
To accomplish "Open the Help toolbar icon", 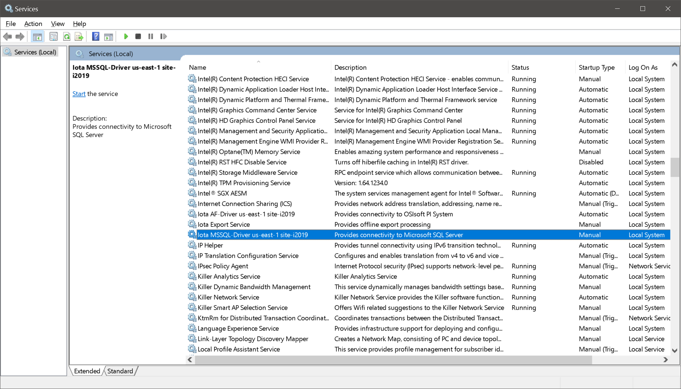I will (x=96, y=37).
